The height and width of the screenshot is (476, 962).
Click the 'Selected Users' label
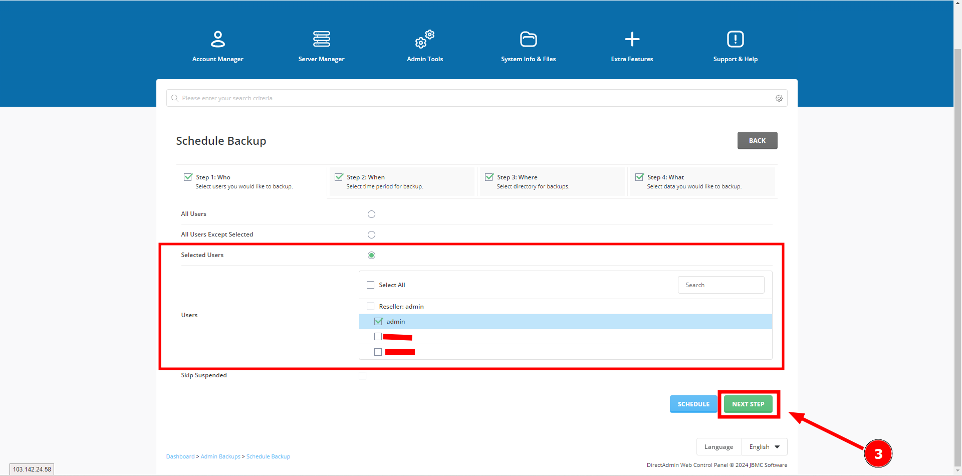(x=202, y=255)
